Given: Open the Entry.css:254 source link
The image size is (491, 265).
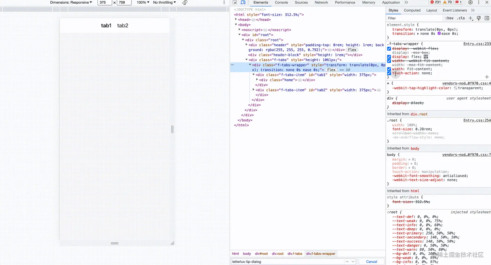Looking at the screenshot, I should click(x=477, y=120).
